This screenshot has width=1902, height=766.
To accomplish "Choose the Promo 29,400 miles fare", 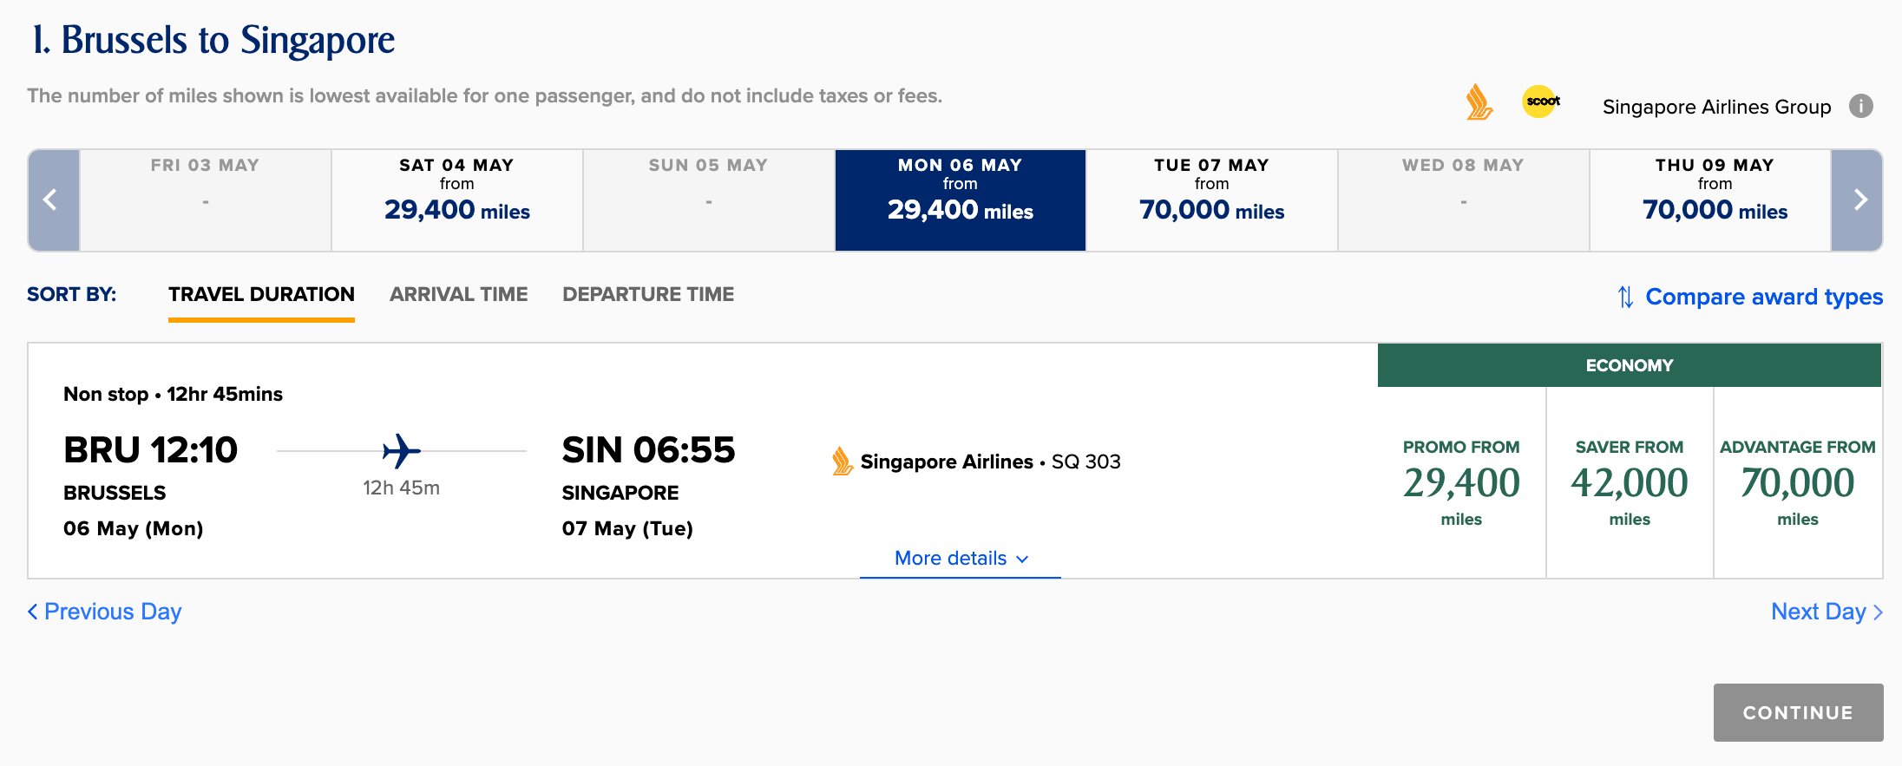I will coord(1461,483).
